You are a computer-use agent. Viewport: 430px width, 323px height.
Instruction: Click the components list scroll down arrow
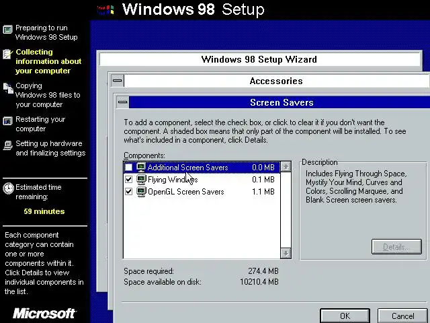(x=286, y=253)
